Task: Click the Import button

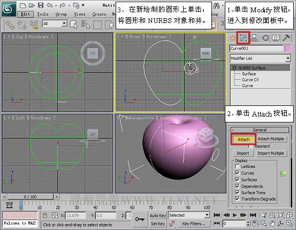Action: pyautogui.click(x=243, y=153)
